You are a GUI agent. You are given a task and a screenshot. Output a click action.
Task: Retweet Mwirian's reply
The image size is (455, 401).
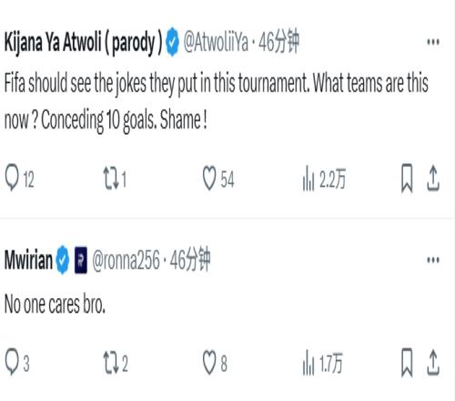tap(116, 363)
